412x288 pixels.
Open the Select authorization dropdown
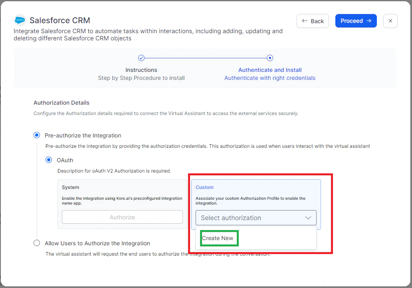[256, 218]
